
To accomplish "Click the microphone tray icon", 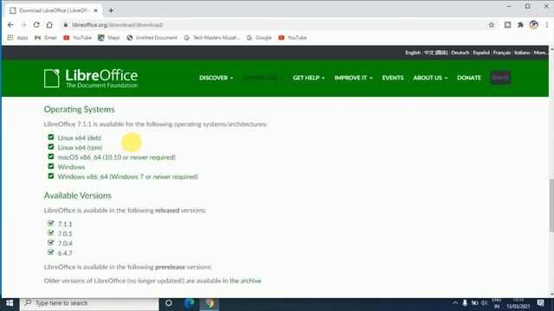I will (465, 303).
